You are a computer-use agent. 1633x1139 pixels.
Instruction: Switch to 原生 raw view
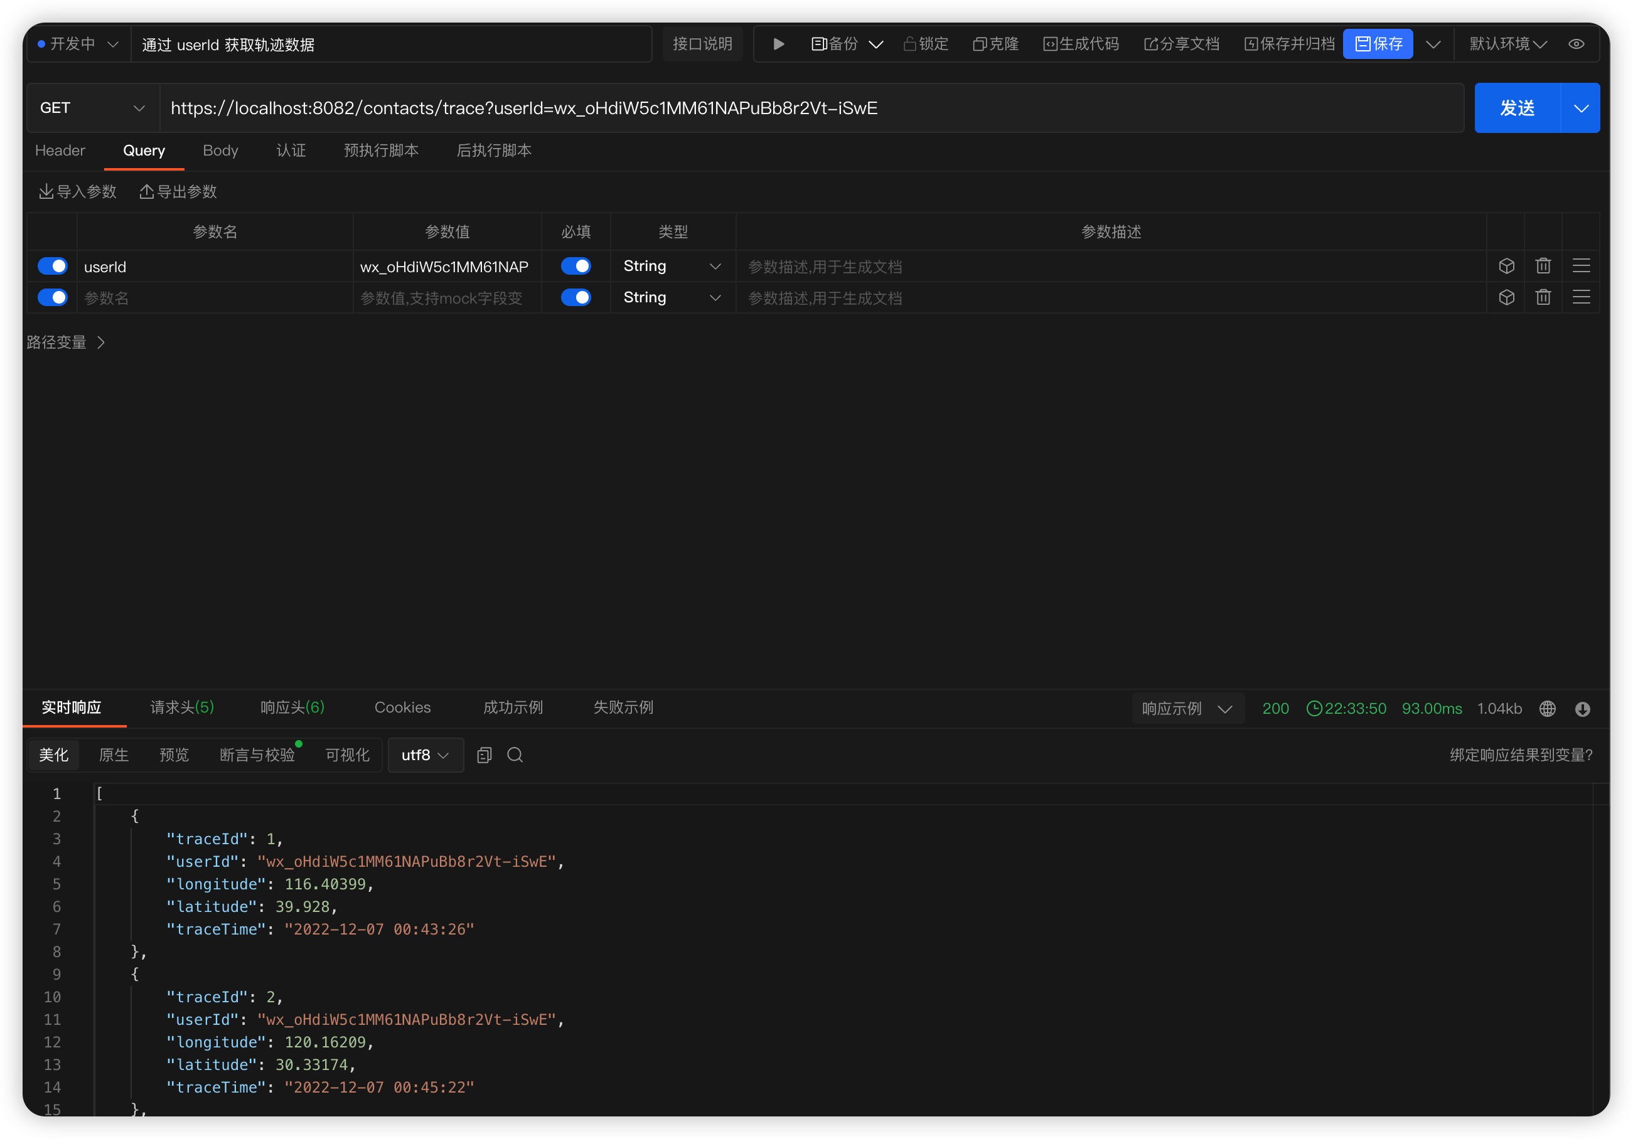click(114, 756)
